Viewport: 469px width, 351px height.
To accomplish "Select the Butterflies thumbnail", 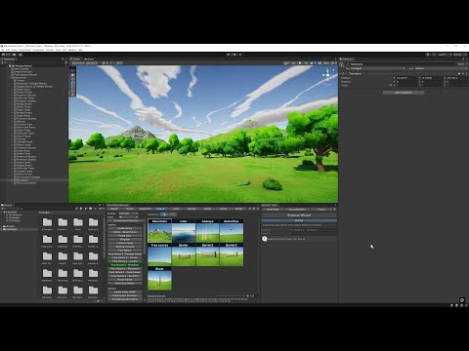I will (232, 230).
